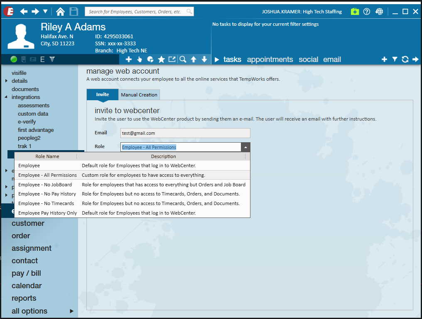Click the TempWorks Enterprise logo icon

click(9, 11)
